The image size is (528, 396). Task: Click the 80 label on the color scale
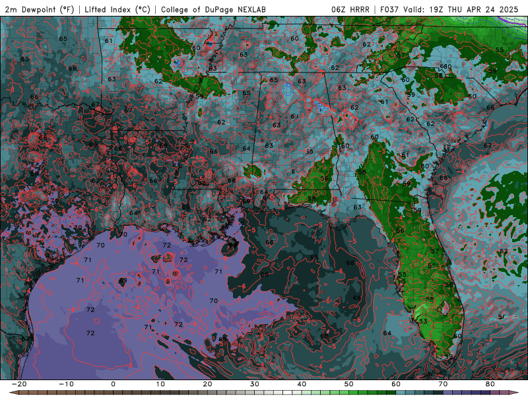click(490, 384)
